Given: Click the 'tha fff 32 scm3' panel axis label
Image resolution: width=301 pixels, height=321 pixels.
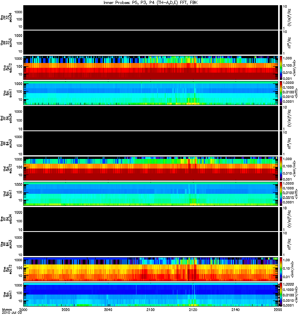Looking at the screenshot, I should tap(6, 43).
